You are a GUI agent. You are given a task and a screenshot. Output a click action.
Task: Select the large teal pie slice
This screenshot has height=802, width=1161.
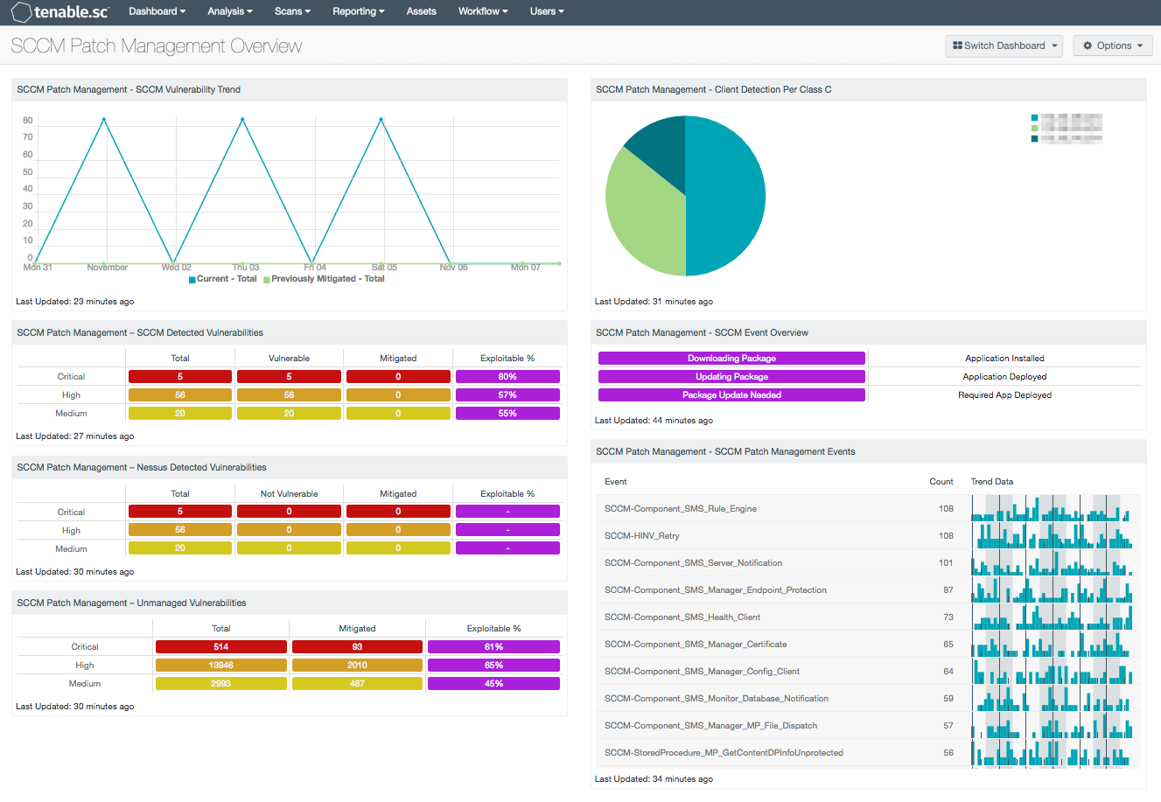pyautogui.click(x=726, y=197)
